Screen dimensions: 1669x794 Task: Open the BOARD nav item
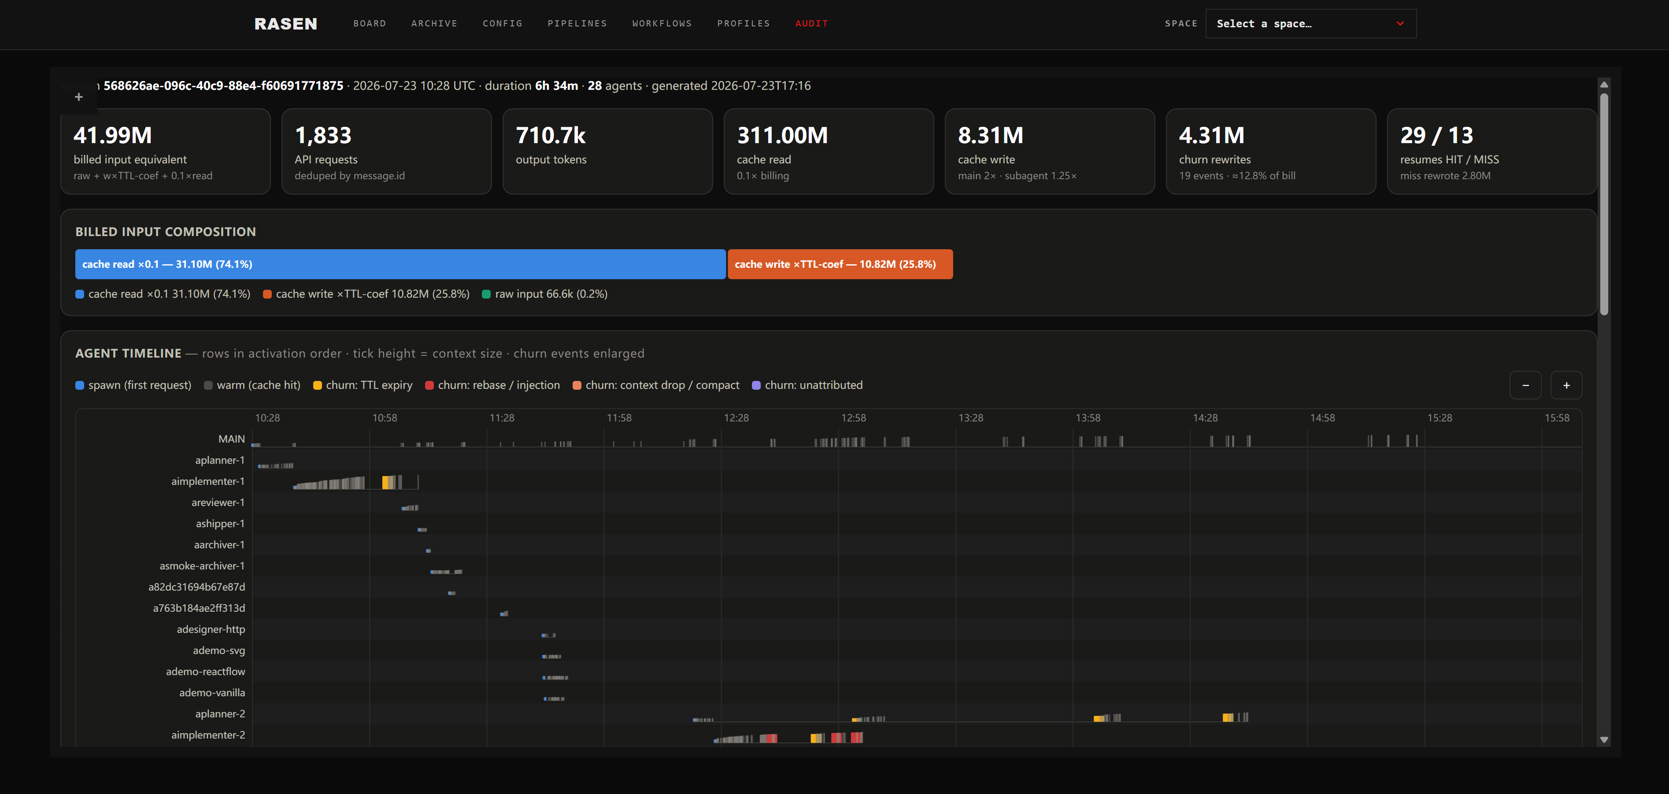pyautogui.click(x=369, y=24)
